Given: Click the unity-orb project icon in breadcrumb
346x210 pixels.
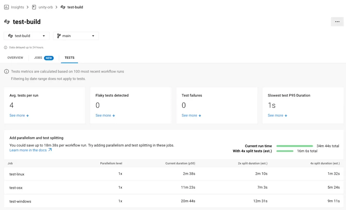Looking at the screenshot, I should coord(34,7).
